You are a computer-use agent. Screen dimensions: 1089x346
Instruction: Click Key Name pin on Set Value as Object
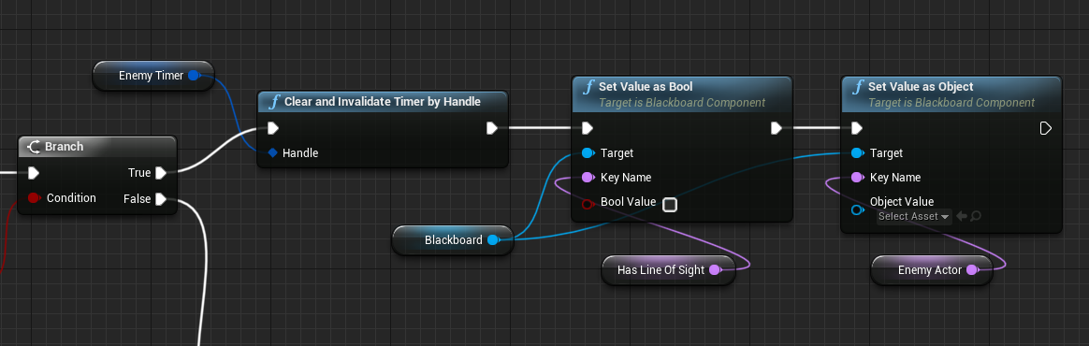point(857,177)
